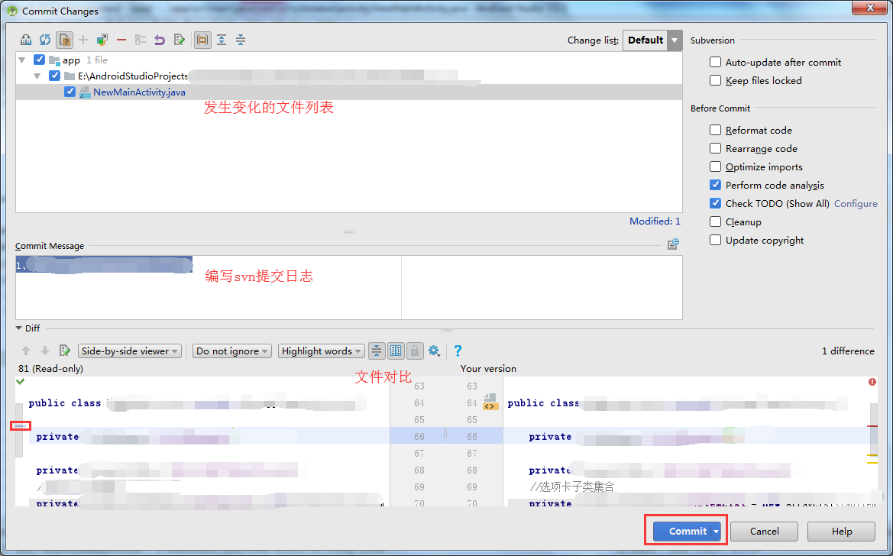Open the Highlight words dropdown
The width and height of the screenshot is (893, 556).
click(321, 351)
